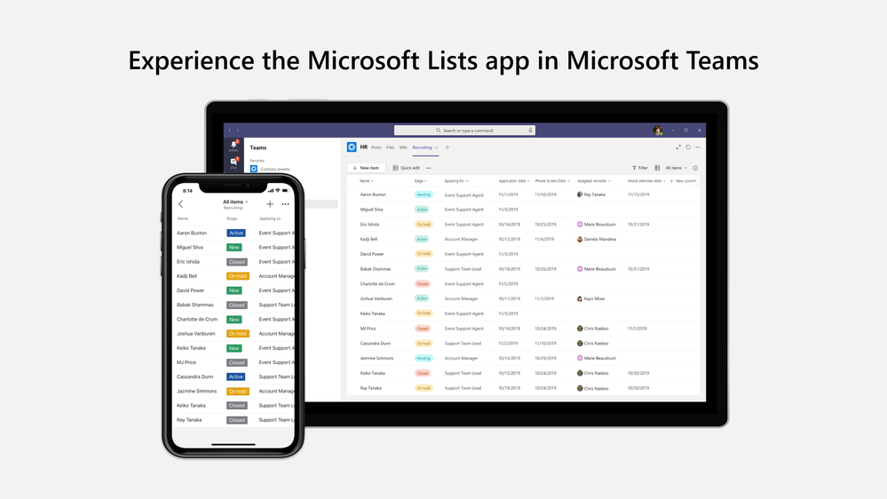Tap Ray Tanaka on the phone list
The height and width of the screenshot is (499, 887).
(189, 420)
